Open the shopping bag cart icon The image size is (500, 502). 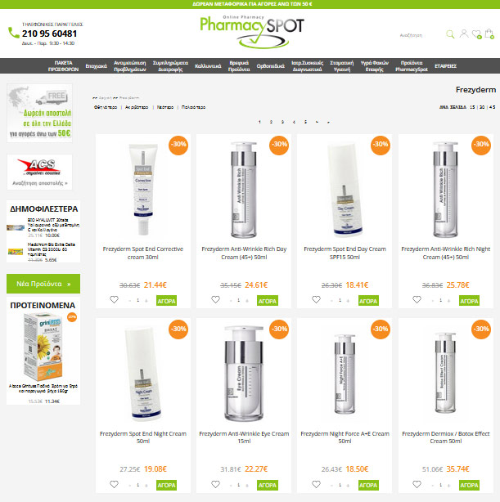(x=489, y=34)
